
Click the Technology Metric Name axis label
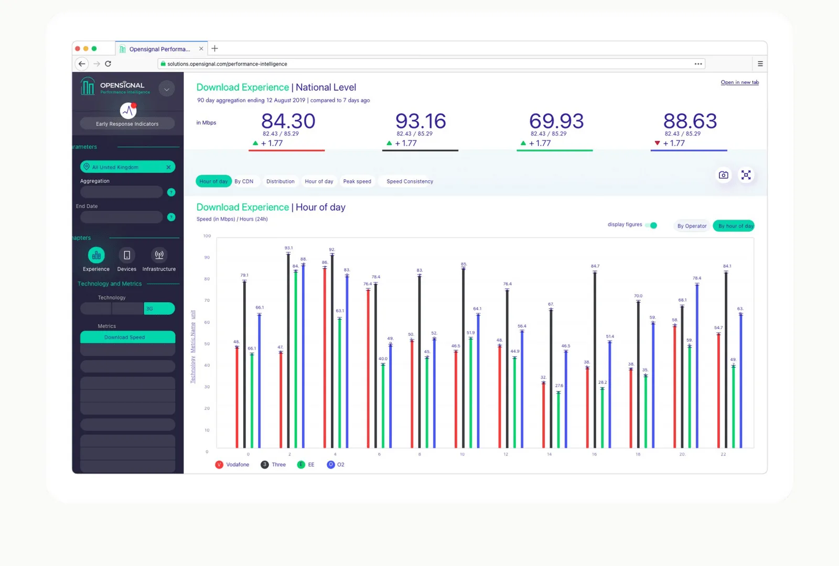click(x=193, y=347)
